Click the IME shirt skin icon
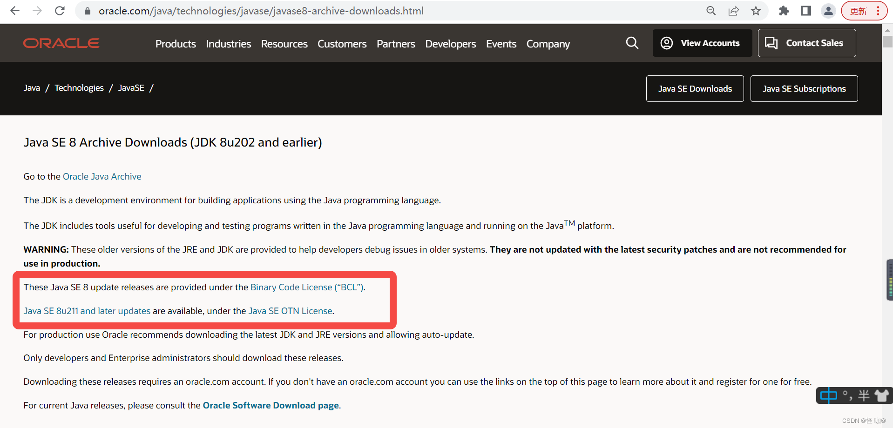Viewport: 893px width, 428px height. coord(881,395)
